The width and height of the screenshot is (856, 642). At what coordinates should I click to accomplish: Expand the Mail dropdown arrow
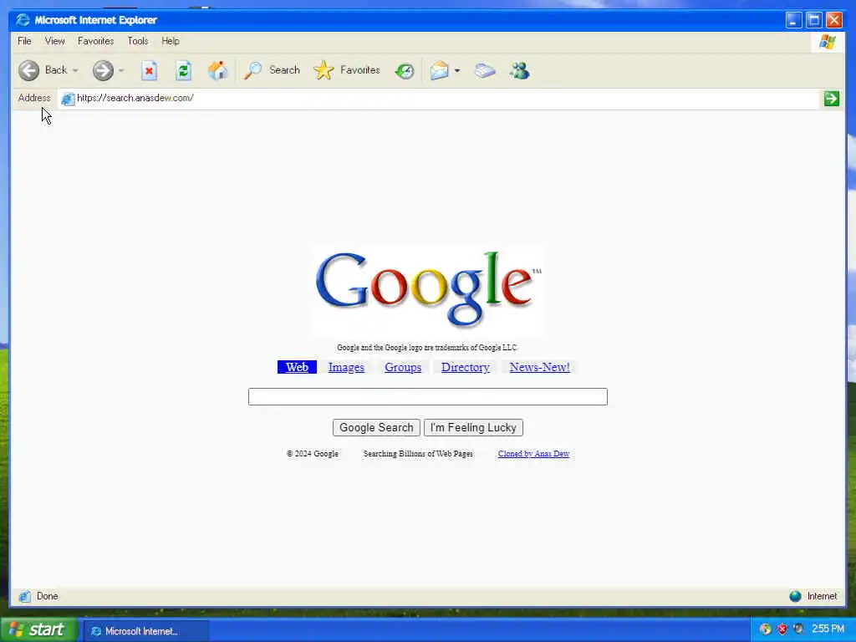[457, 70]
